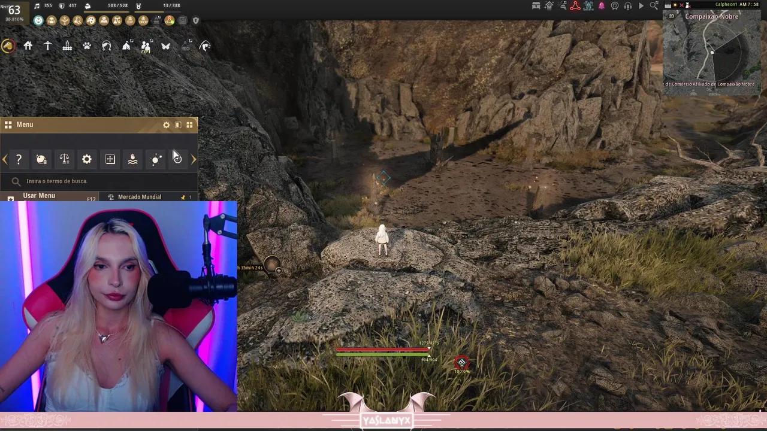Click the shield status icon

195,20
